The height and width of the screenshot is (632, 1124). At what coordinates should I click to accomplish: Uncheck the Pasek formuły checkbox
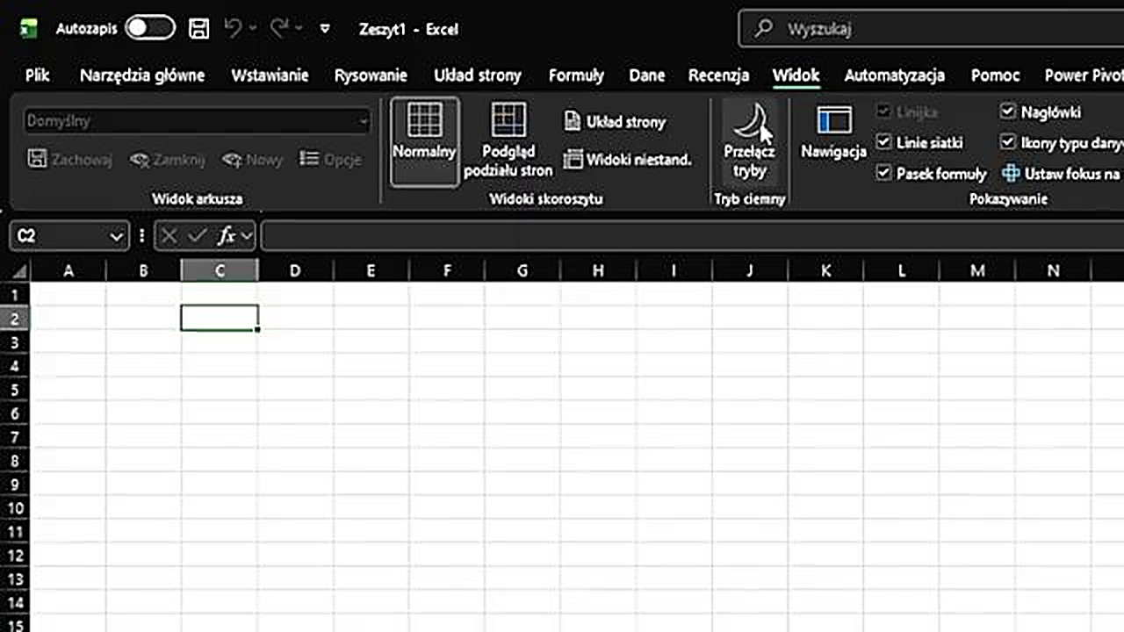tap(883, 174)
